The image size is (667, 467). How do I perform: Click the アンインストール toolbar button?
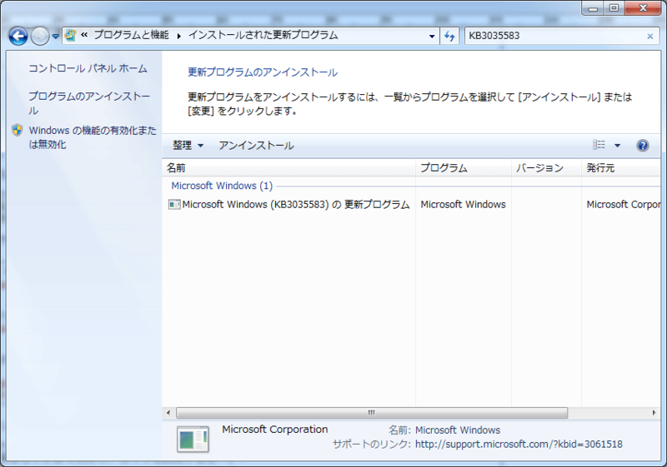tap(256, 146)
